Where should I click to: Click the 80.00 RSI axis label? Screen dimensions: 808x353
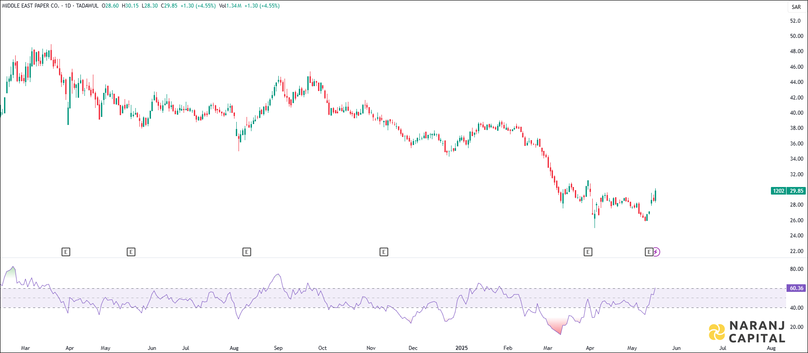[796, 269]
